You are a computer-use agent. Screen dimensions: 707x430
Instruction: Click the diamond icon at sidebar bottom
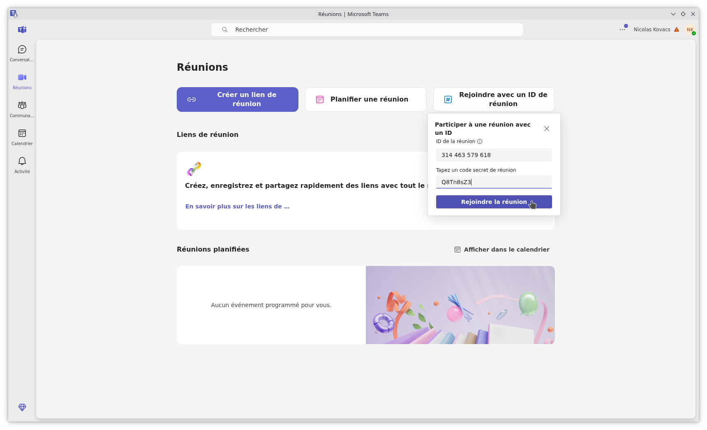22,407
